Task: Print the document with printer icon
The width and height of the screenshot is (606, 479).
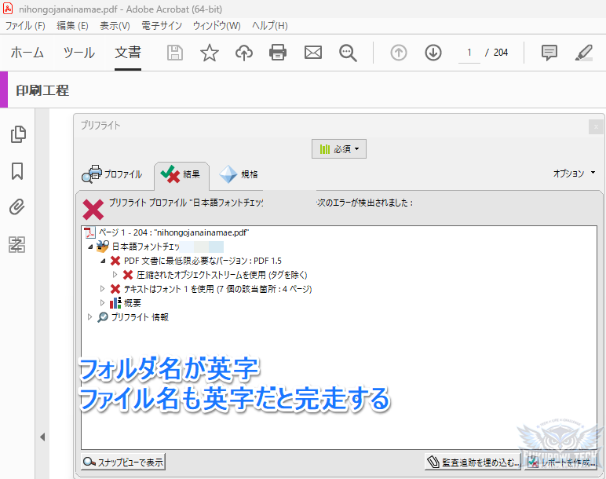Action: click(278, 53)
